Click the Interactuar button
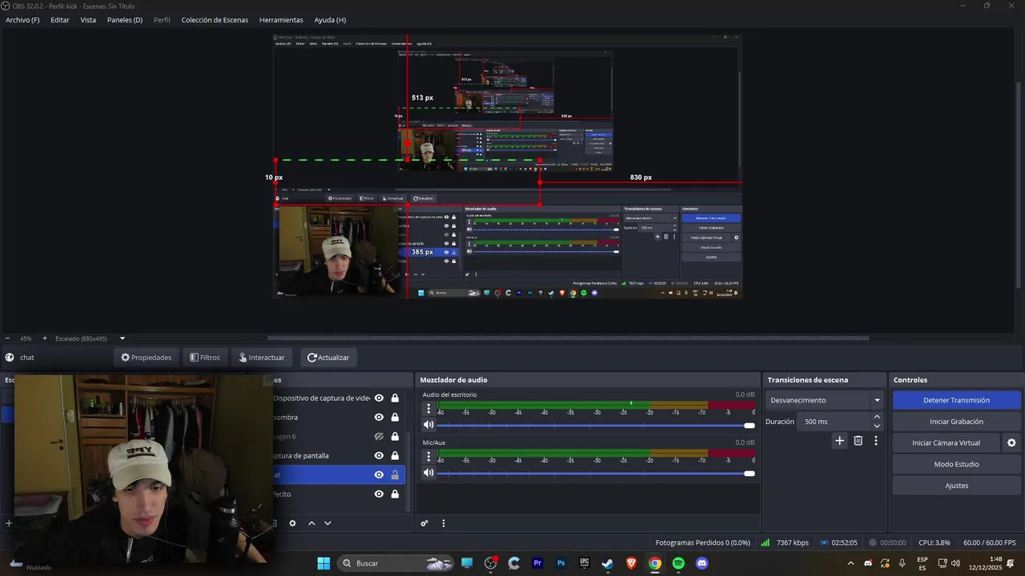 click(262, 358)
